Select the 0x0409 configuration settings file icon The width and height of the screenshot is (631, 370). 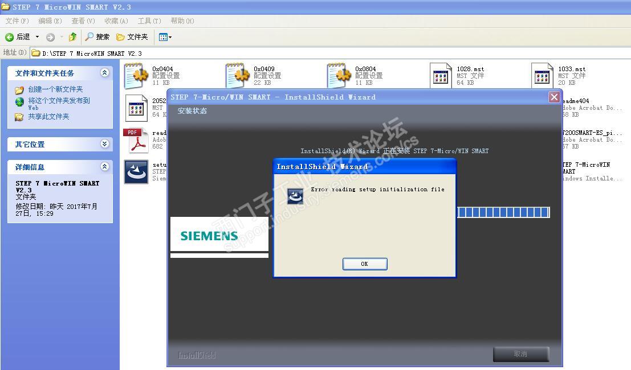(x=238, y=76)
